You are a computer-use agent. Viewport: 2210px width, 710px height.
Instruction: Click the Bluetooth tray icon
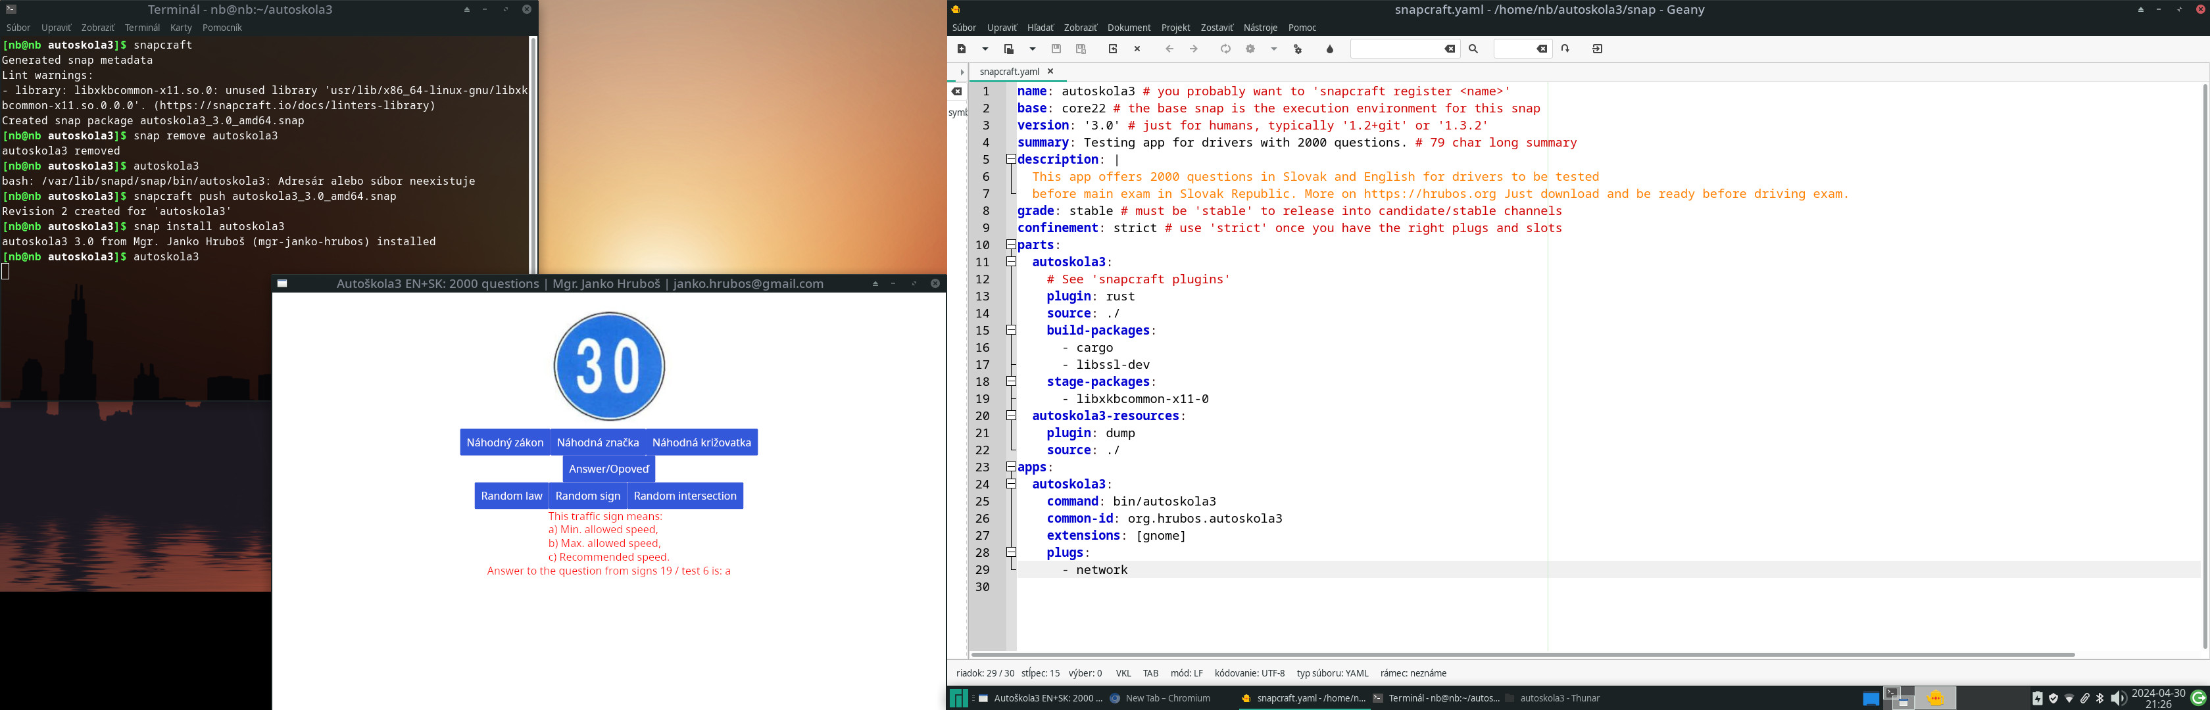point(2099,698)
